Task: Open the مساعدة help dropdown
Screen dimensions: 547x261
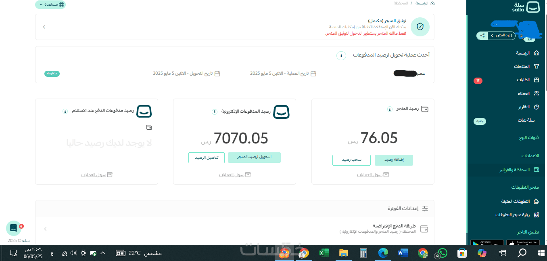Action: pyautogui.click(x=50, y=5)
